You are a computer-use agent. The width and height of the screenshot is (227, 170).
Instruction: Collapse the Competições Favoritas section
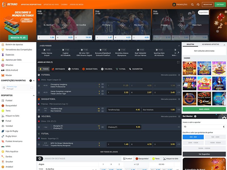tap(34, 81)
